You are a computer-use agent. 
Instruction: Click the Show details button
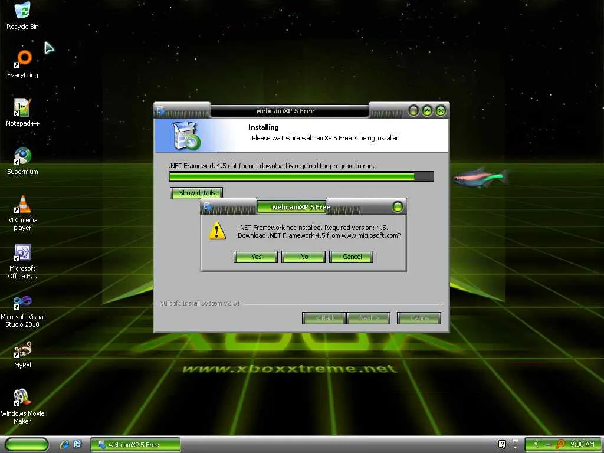click(196, 193)
